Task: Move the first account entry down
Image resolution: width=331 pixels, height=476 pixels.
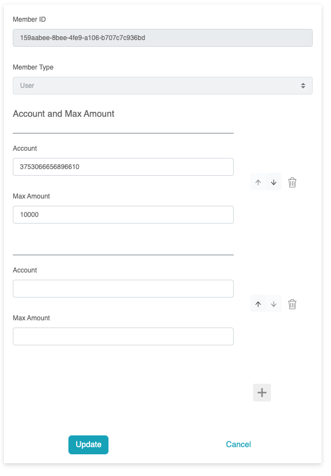Action: [x=274, y=182]
